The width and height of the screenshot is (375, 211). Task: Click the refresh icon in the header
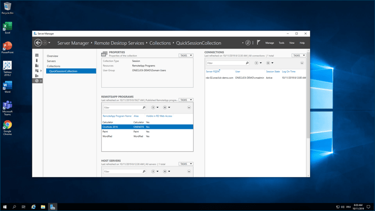(248, 43)
